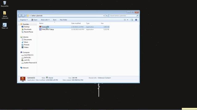Screen dimensions: 197x110
Task: Click the search magnifier icon
Action: pyautogui.click(x=137, y=16)
